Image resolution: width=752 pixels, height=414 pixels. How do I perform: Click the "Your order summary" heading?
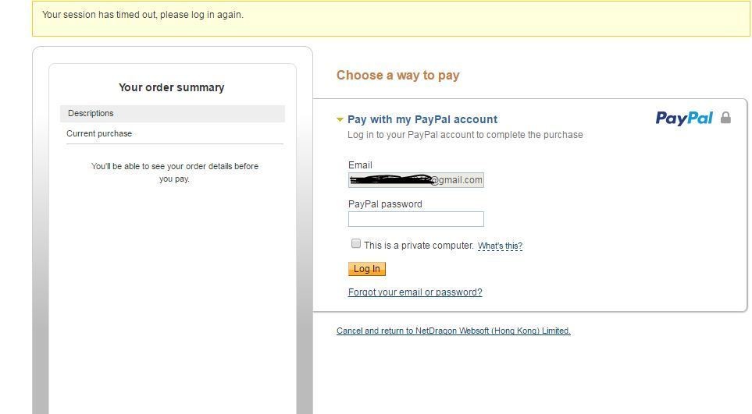point(172,87)
